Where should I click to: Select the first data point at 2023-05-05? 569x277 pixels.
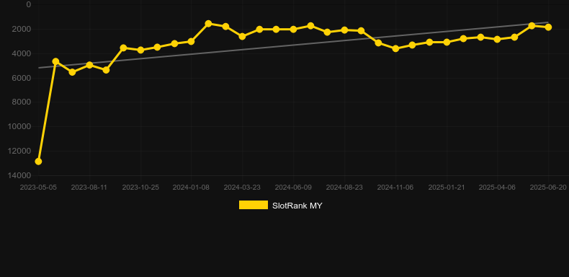[x=38, y=161]
